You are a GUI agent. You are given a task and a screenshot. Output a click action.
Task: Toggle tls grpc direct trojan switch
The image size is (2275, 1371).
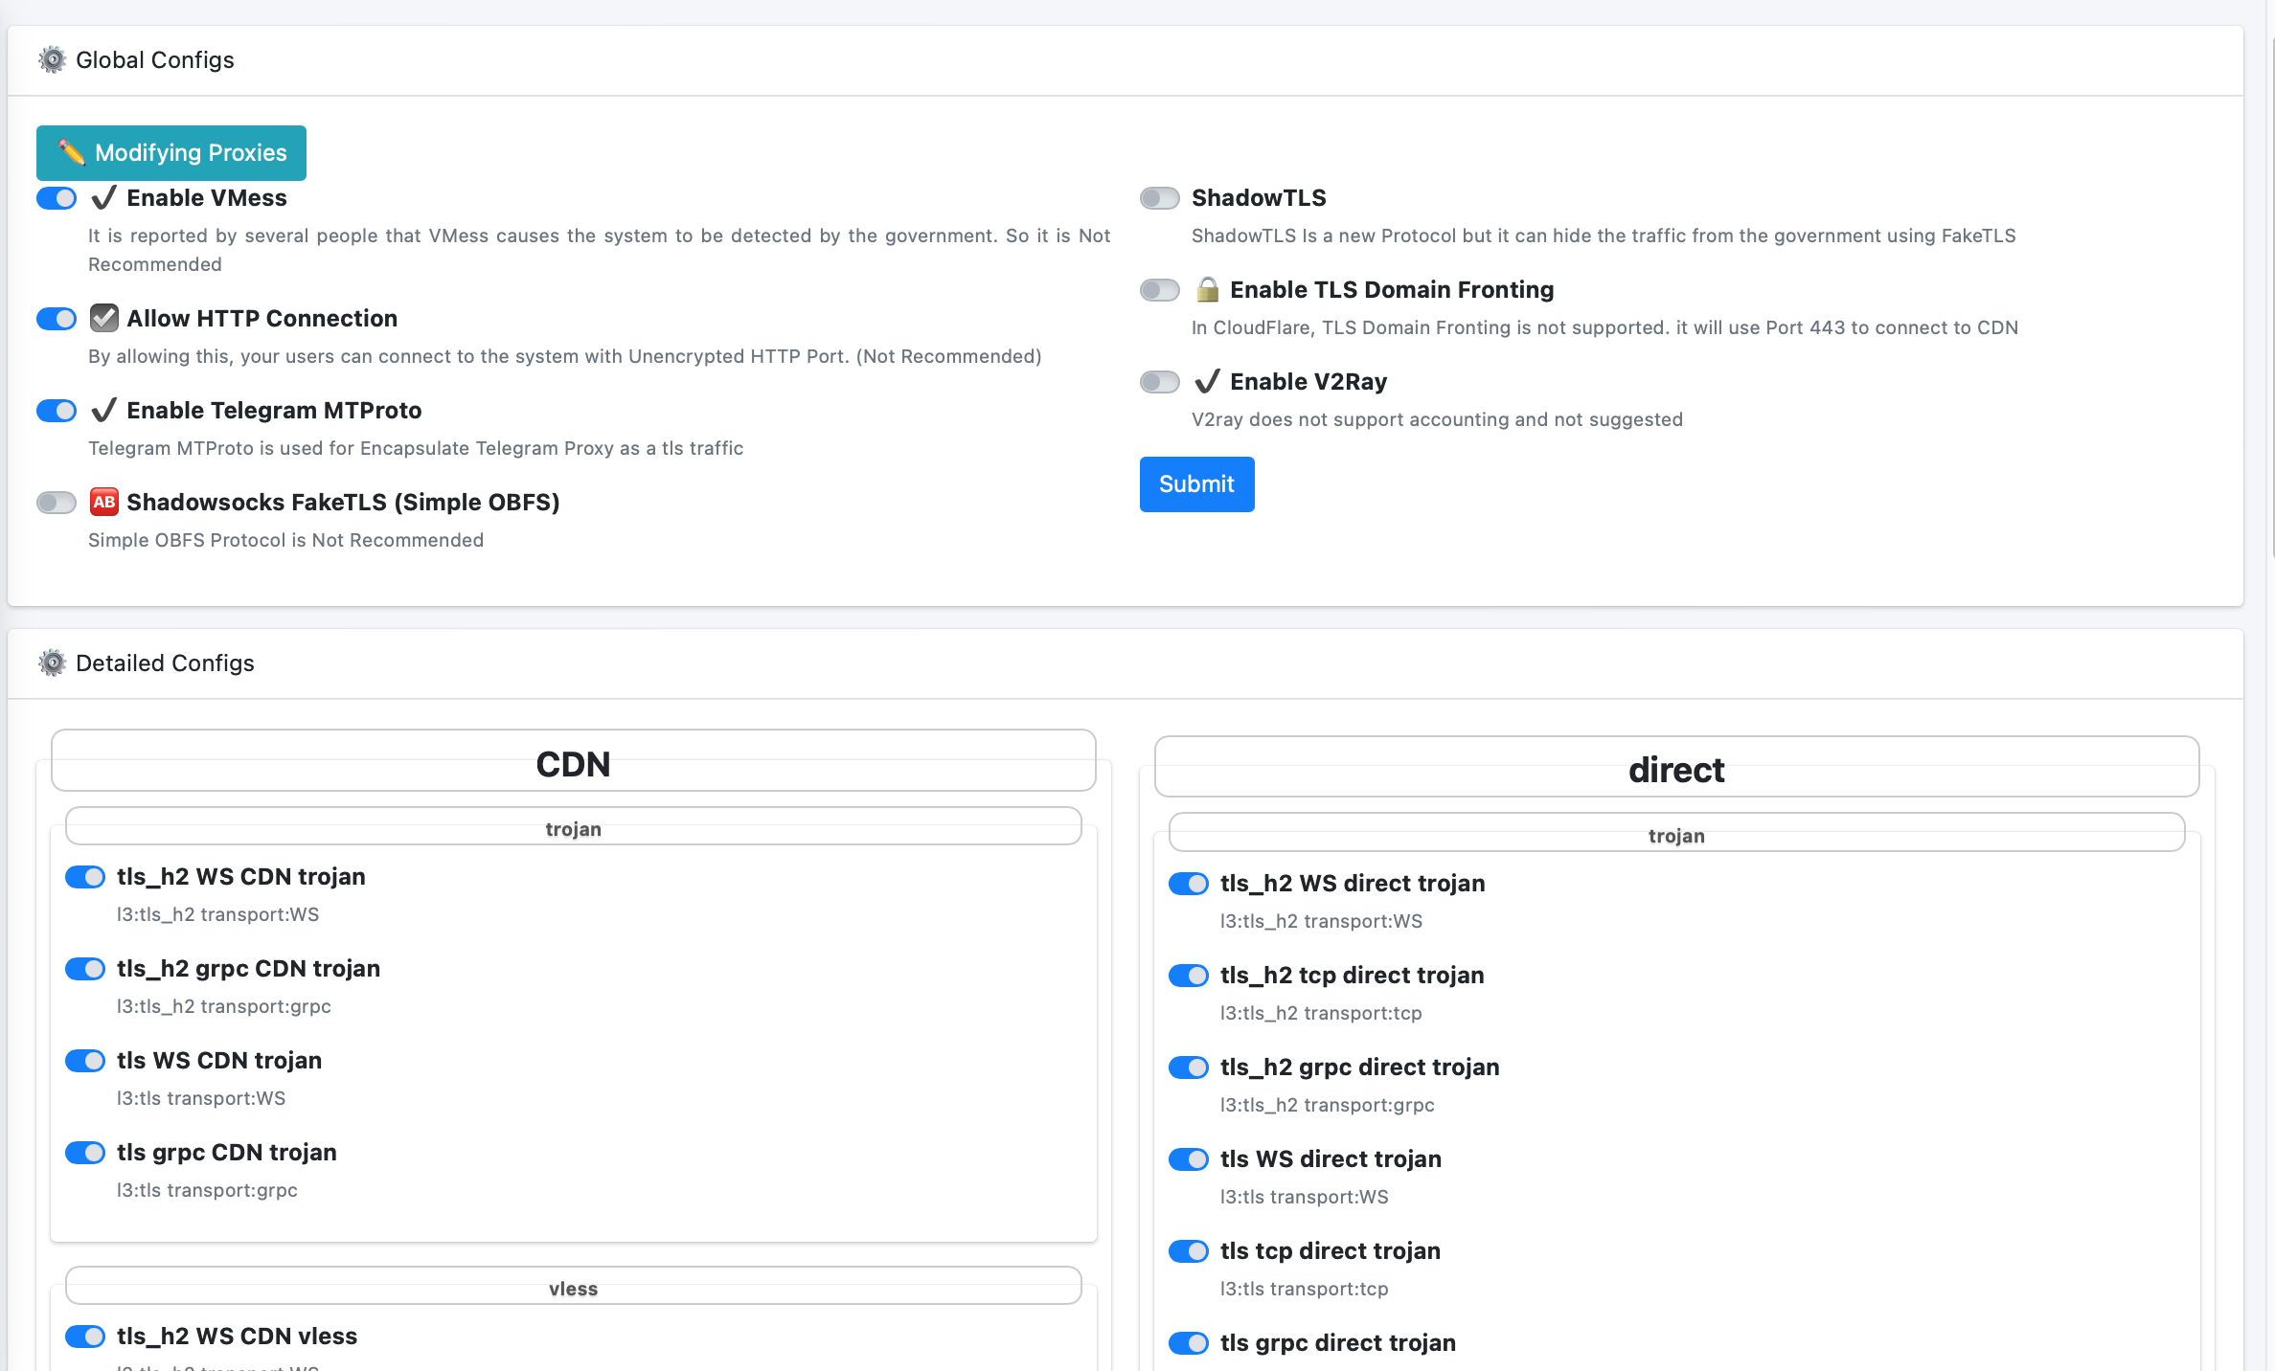coord(1189,1343)
